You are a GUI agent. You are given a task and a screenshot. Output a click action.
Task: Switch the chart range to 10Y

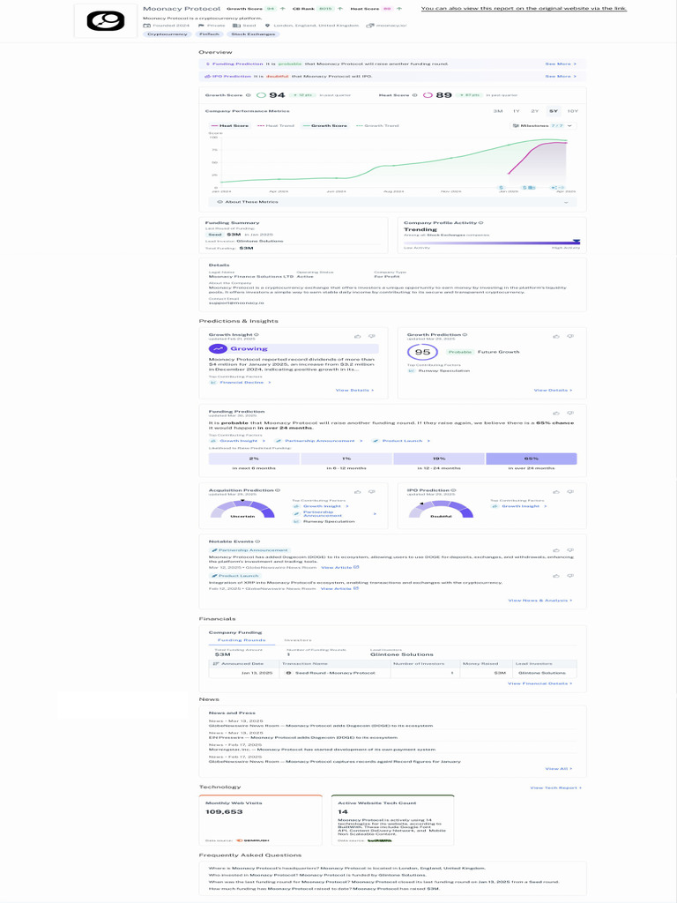coord(572,111)
